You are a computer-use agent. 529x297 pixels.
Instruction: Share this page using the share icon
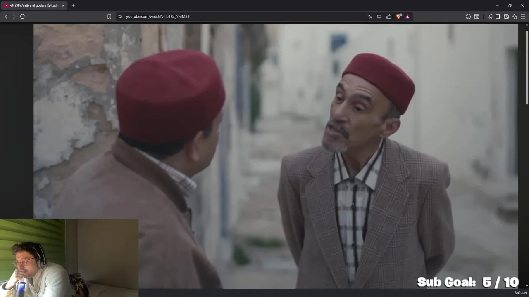click(388, 16)
